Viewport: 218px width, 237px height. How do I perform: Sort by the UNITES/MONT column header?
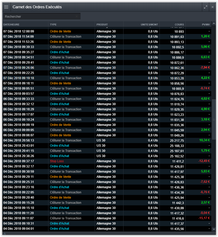click(x=149, y=24)
